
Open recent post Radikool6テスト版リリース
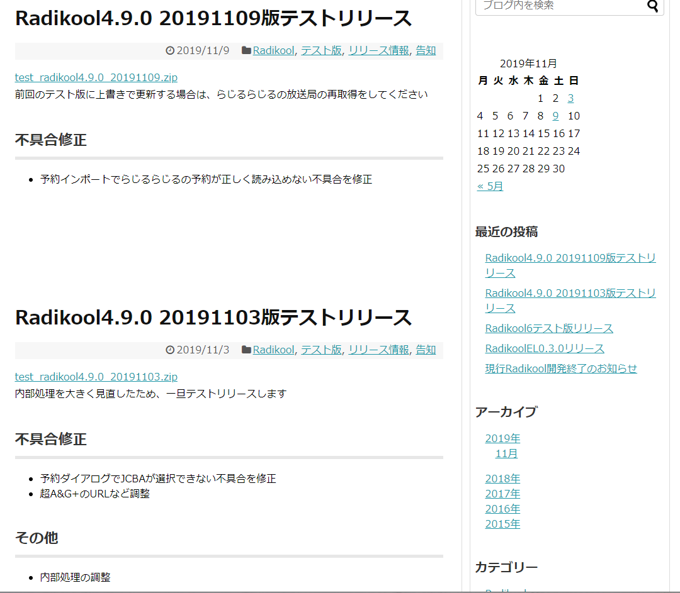point(549,328)
